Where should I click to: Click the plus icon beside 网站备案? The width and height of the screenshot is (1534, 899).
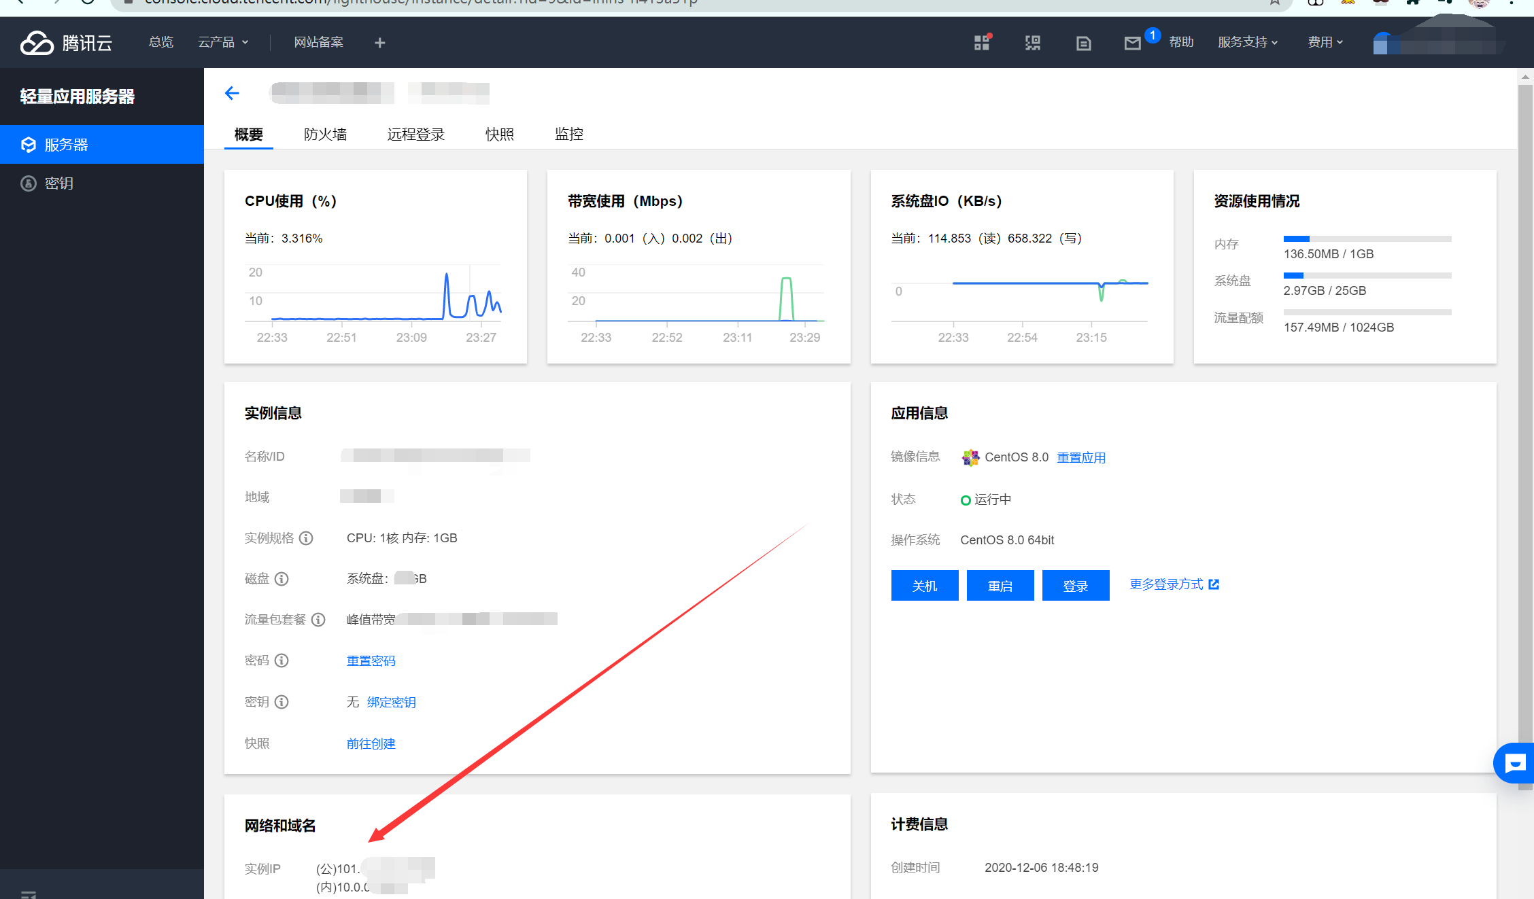coord(379,43)
